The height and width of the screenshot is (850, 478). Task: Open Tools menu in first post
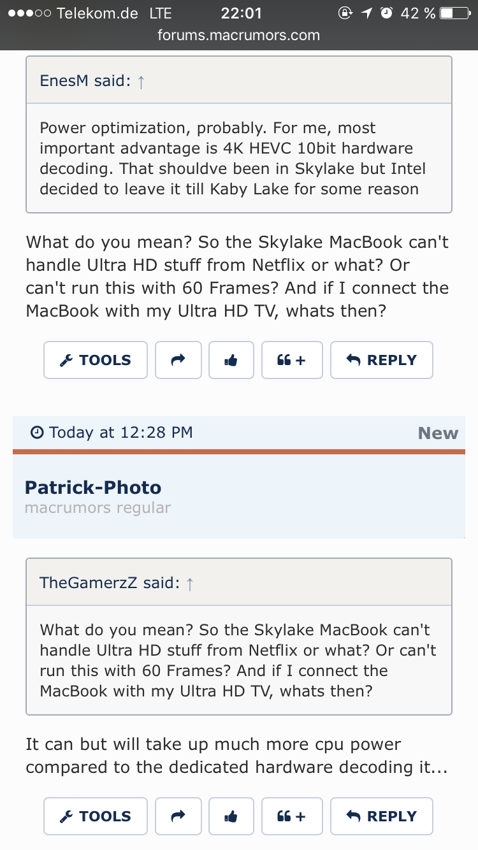click(96, 360)
